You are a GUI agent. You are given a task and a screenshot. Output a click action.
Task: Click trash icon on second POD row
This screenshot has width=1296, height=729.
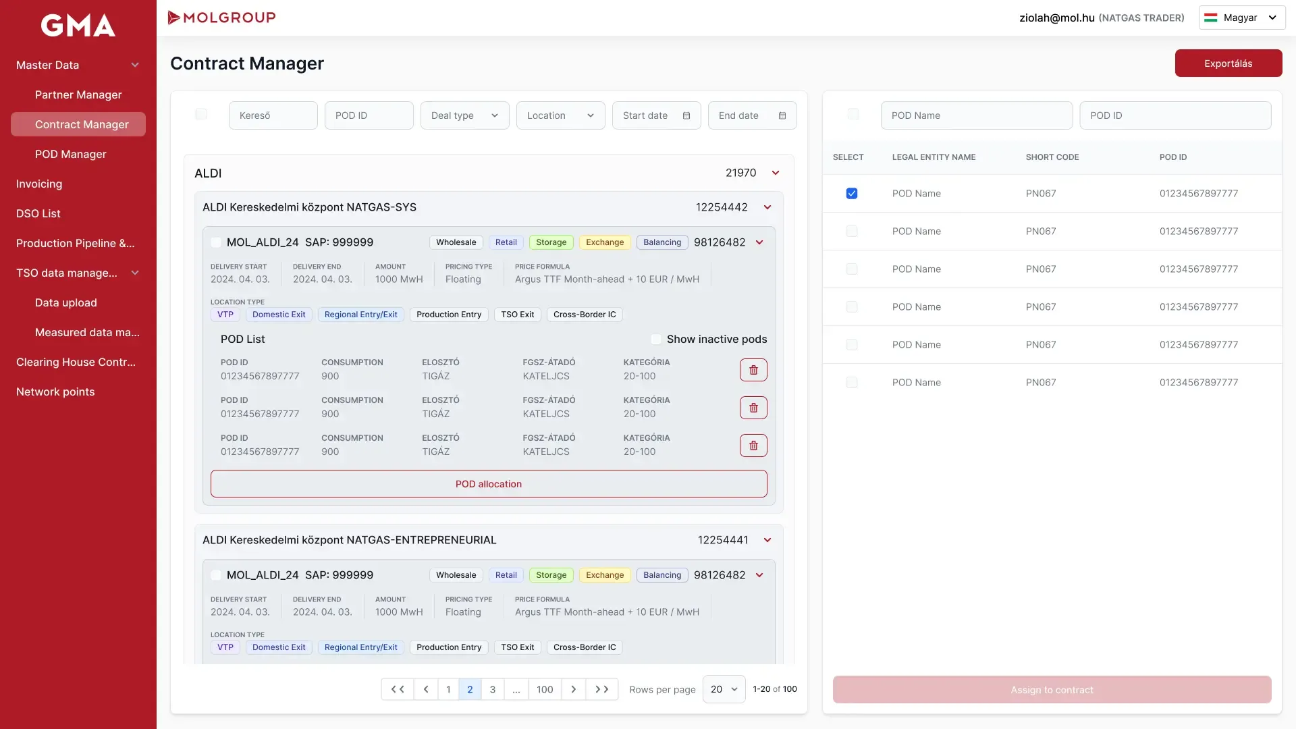click(753, 408)
